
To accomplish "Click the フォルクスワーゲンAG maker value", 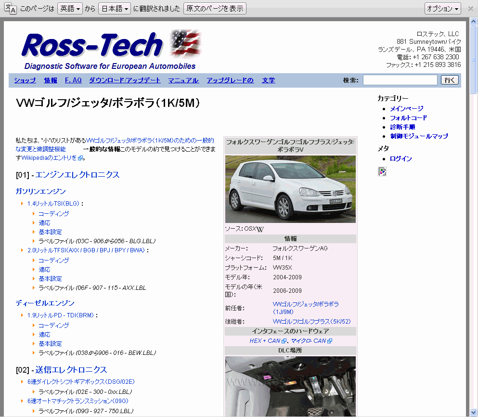I will (x=300, y=248).
